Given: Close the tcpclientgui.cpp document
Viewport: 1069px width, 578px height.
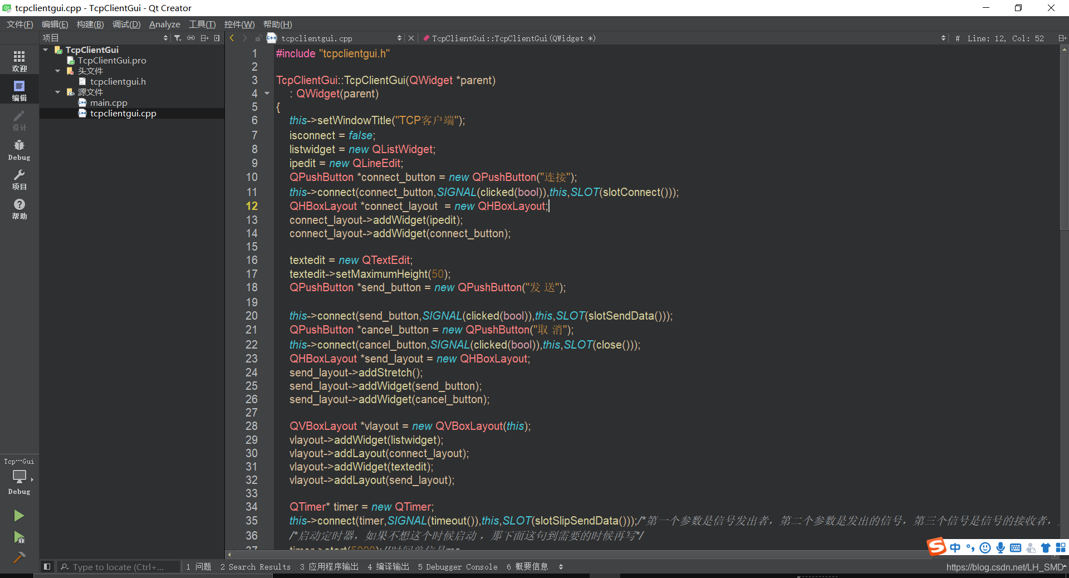Looking at the screenshot, I should (x=411, y=38).
